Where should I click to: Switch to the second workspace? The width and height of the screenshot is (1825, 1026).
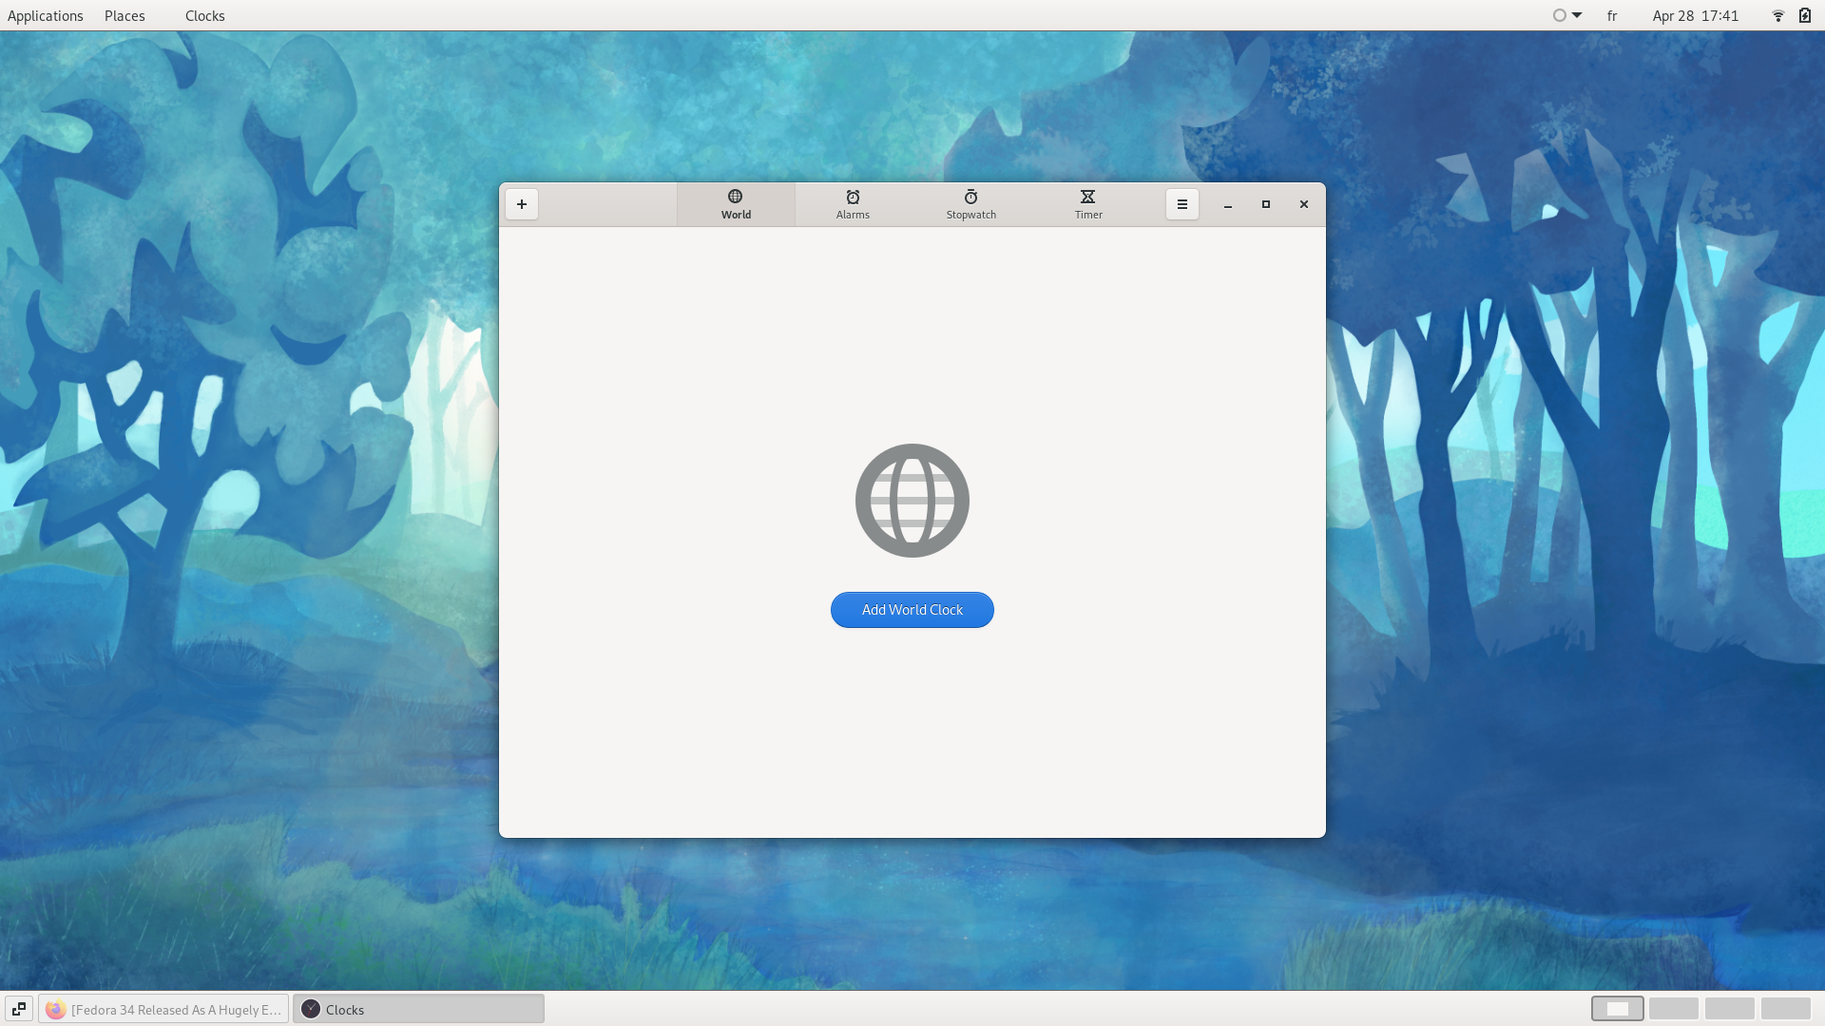pyautogui.click(x=1673, y=1009)
